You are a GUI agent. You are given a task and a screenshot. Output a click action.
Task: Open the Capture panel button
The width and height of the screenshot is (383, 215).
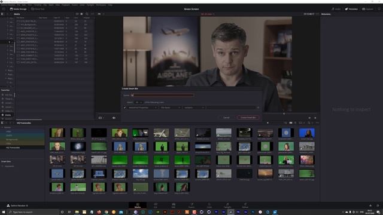click(x=367, y=9)
